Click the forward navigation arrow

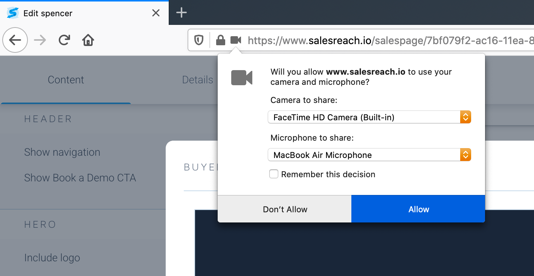(40, 40)
